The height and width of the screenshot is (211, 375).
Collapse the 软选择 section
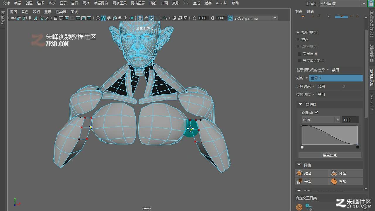(x=301, y=104)
